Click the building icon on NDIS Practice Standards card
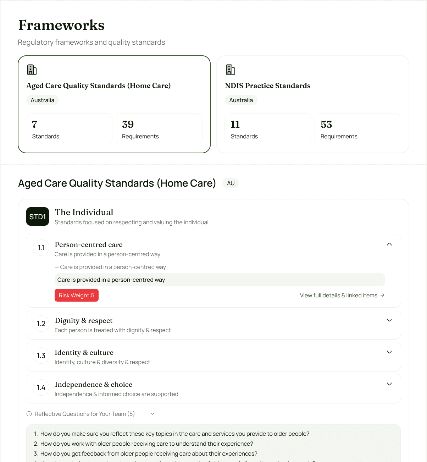Image resolution: width=427 pixels, height=462 pixels. [231, 70]
